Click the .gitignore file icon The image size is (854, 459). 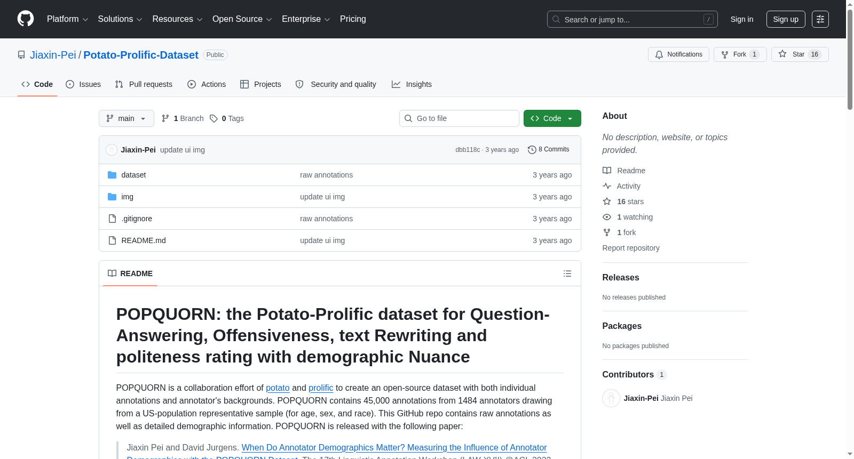coord(112,219)
